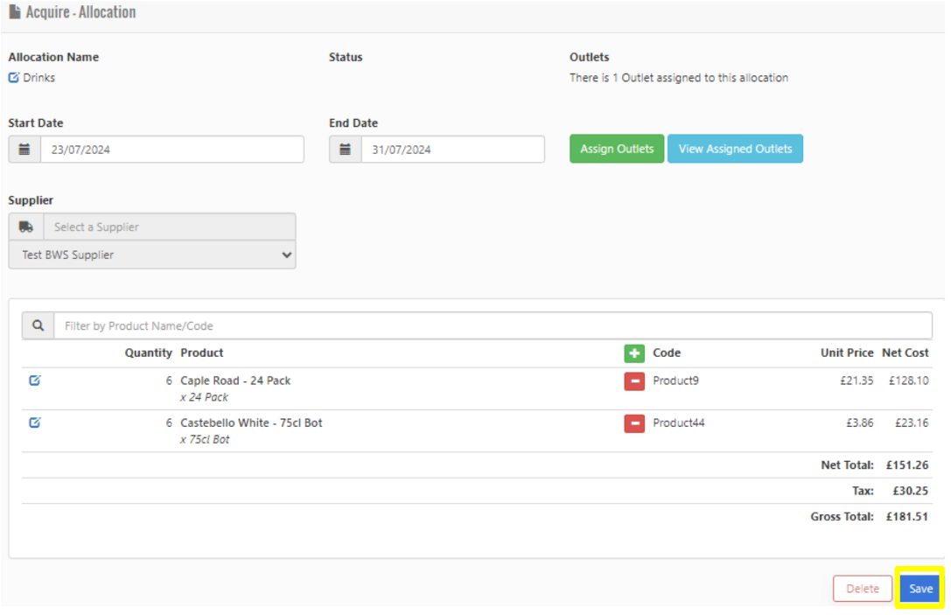Viewport: 951px width, 615px height.
Task: Edit the Castebello White - 75cl Bot row
Action: (x=35, y=423)
